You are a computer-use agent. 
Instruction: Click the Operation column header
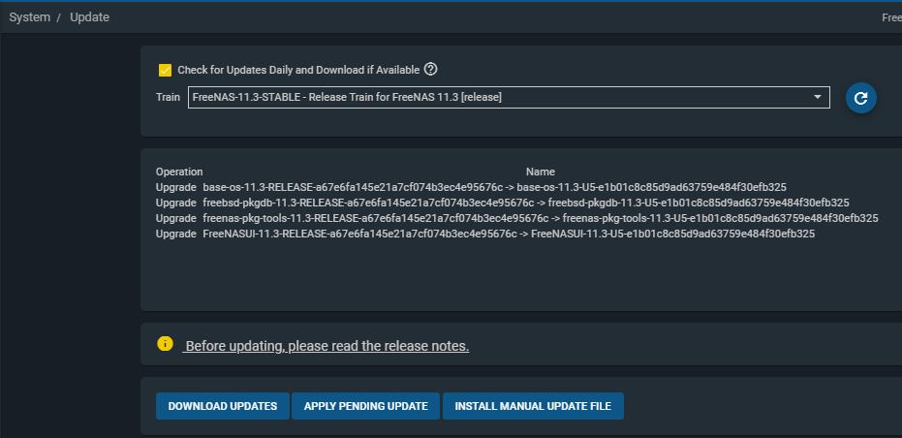pos(179,172)
